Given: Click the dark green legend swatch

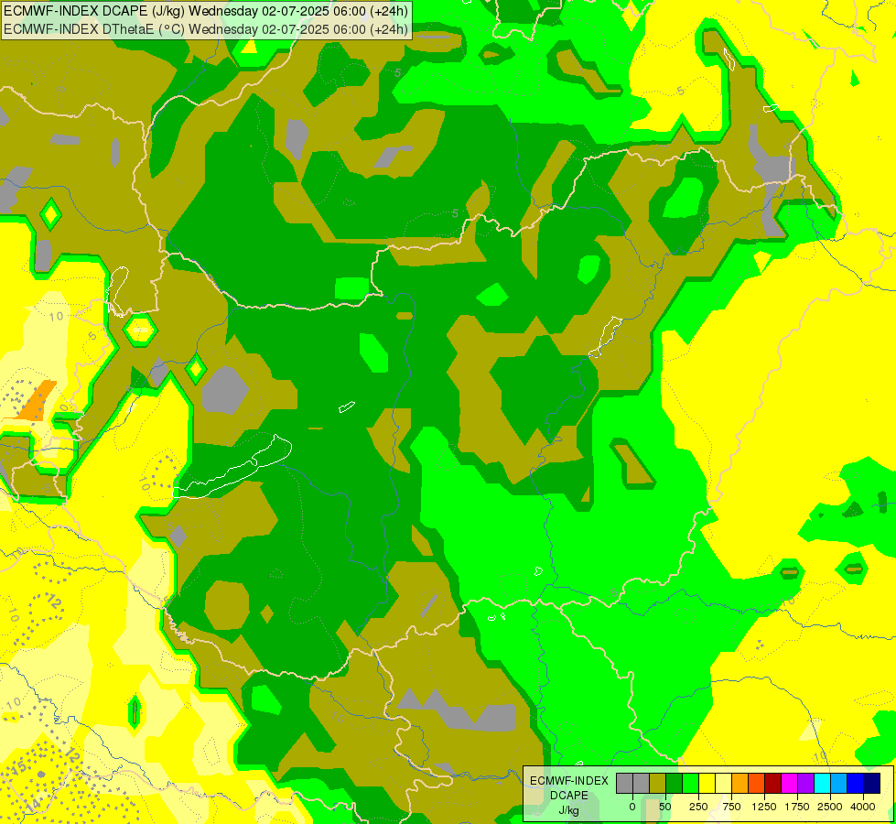Looking at the screenshot, I should tap(675, 784).
